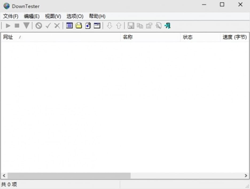Click the gray downward triangle toolbar icon
Image resolution: width=250 pixels, height=189 pixels.
26,26
